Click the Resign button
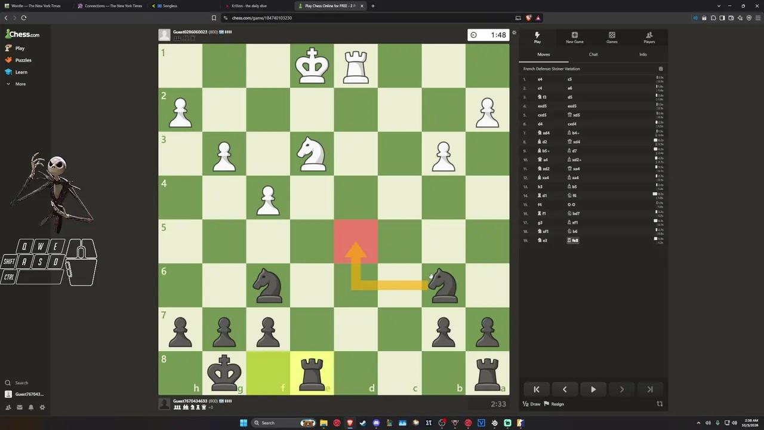Screen dimensions: 764x430 [554, 404]
